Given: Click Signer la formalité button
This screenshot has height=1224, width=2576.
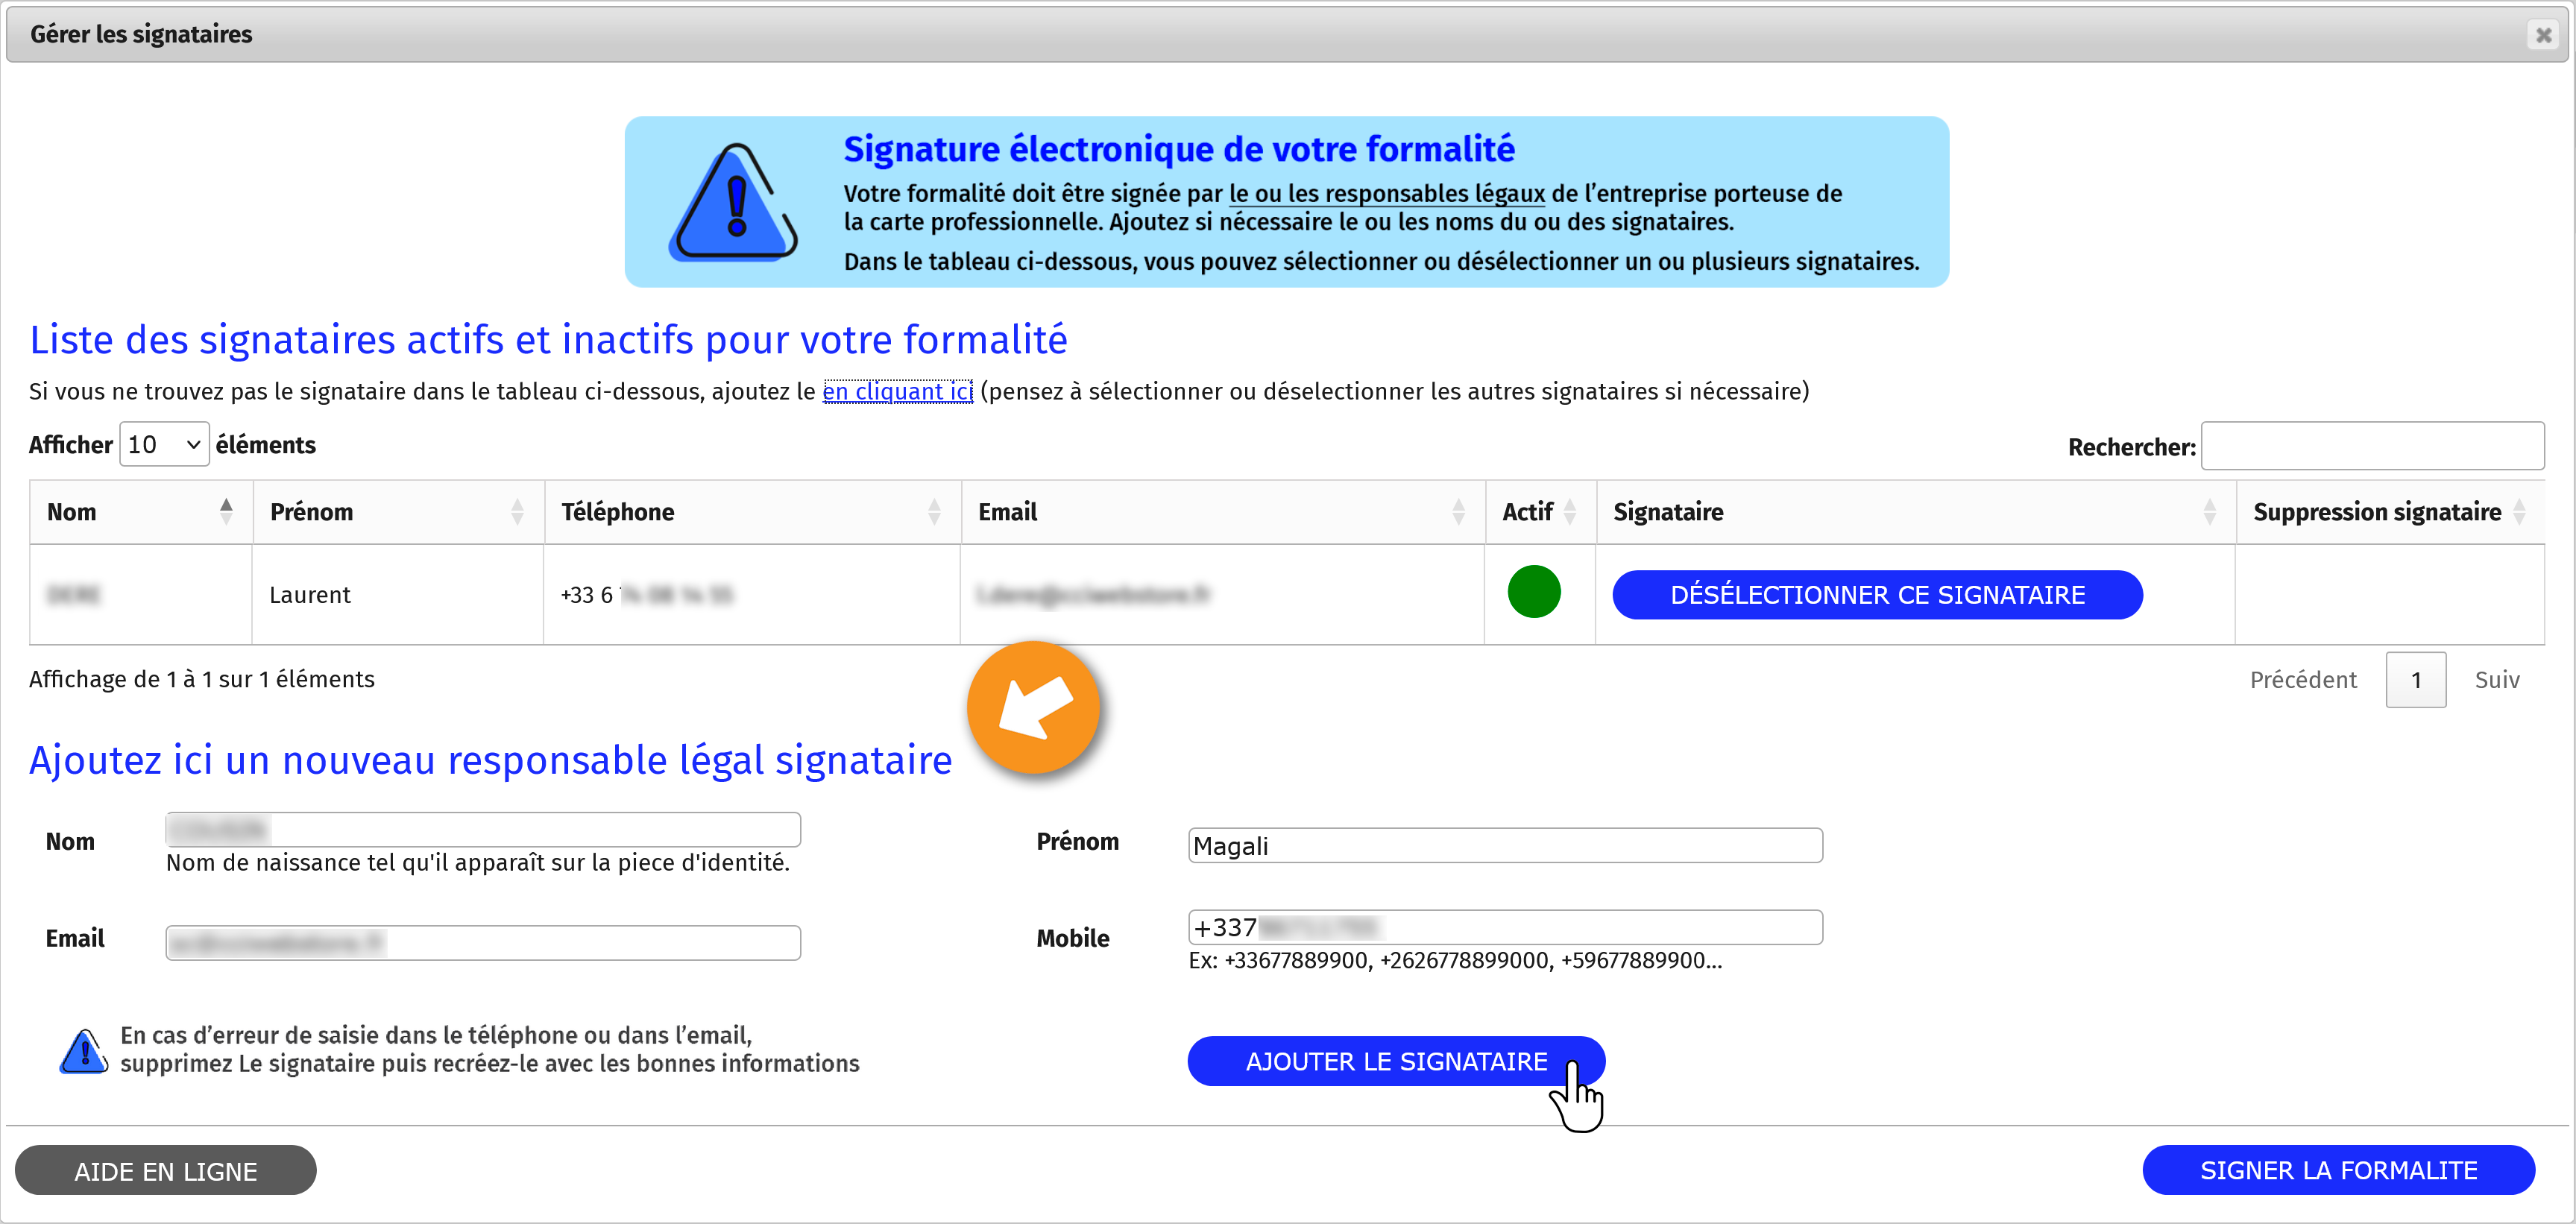Looking at the screenshot, I should [2338, 1170].
